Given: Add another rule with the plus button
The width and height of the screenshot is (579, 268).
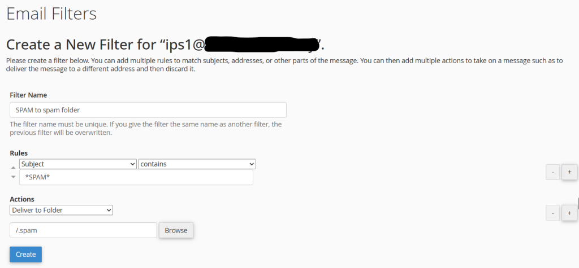Looking at the screenshot, I should tap(569, 172).
